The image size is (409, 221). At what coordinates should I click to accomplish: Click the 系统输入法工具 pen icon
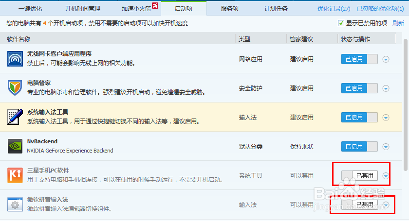coord(15,117)
